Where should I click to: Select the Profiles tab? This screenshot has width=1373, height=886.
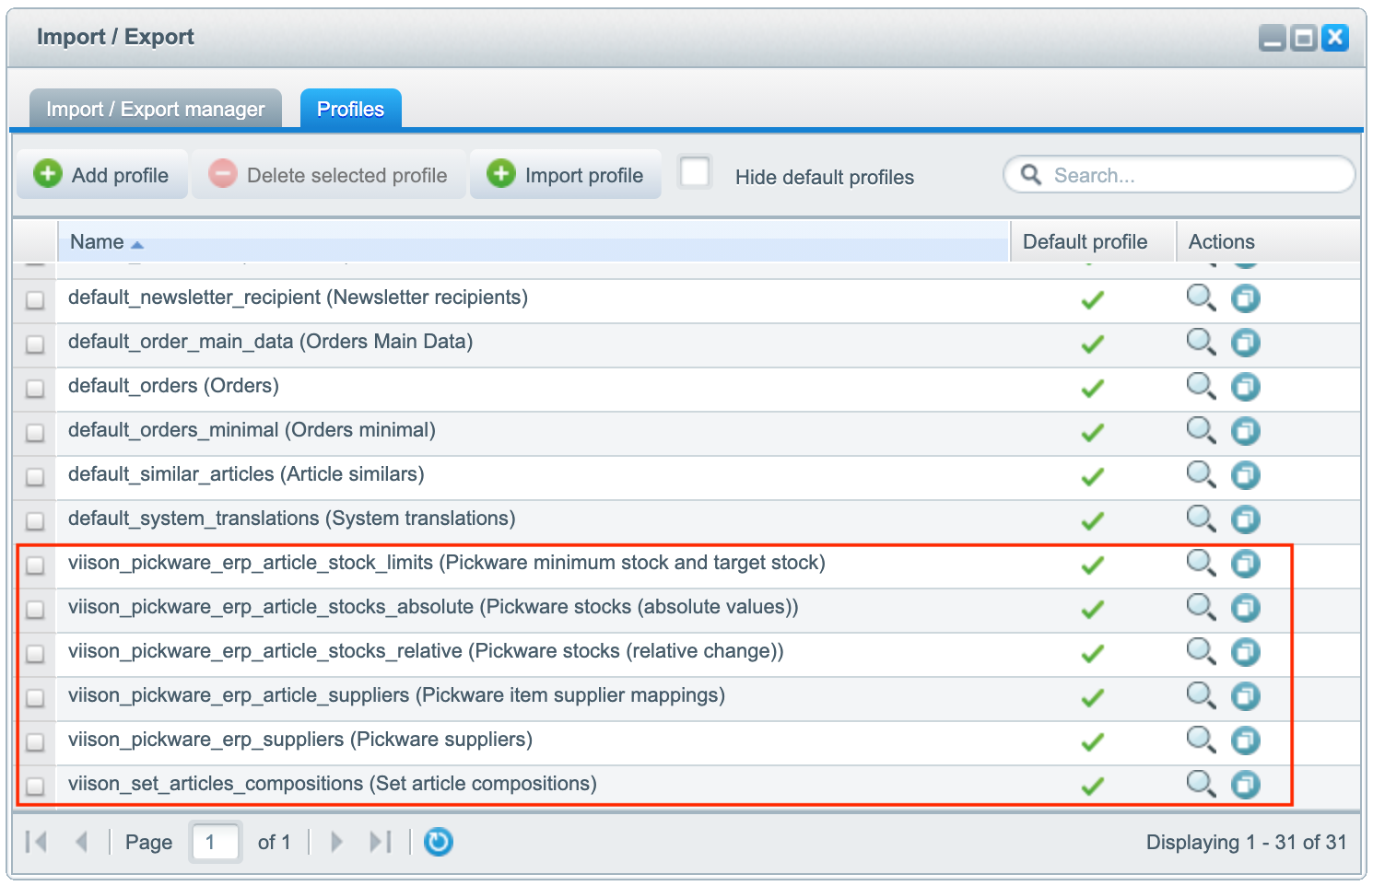(350, 109)
